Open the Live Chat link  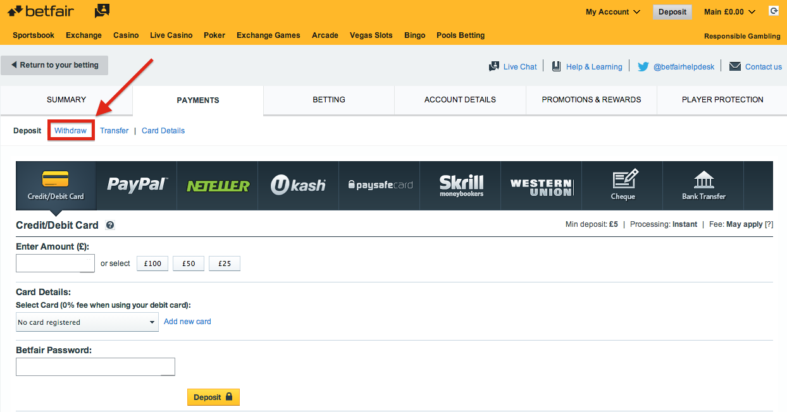[520, 67]
